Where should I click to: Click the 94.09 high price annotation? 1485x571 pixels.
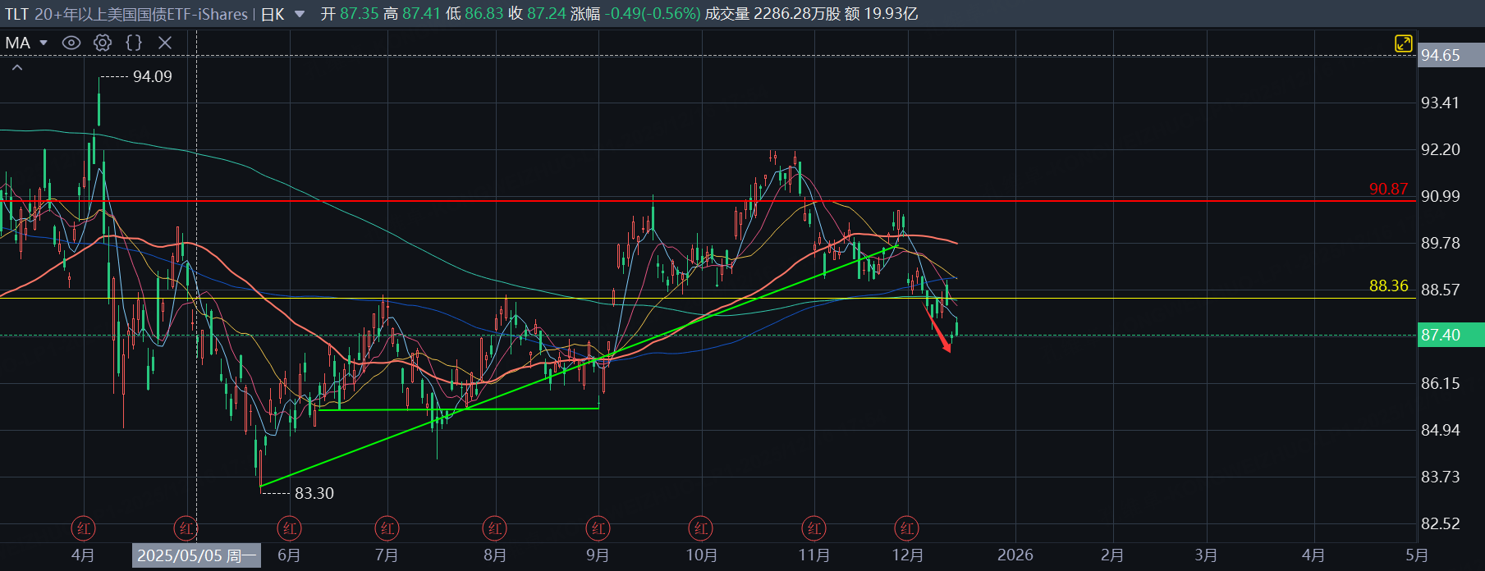pyautogui.click(x=153, y=76)
